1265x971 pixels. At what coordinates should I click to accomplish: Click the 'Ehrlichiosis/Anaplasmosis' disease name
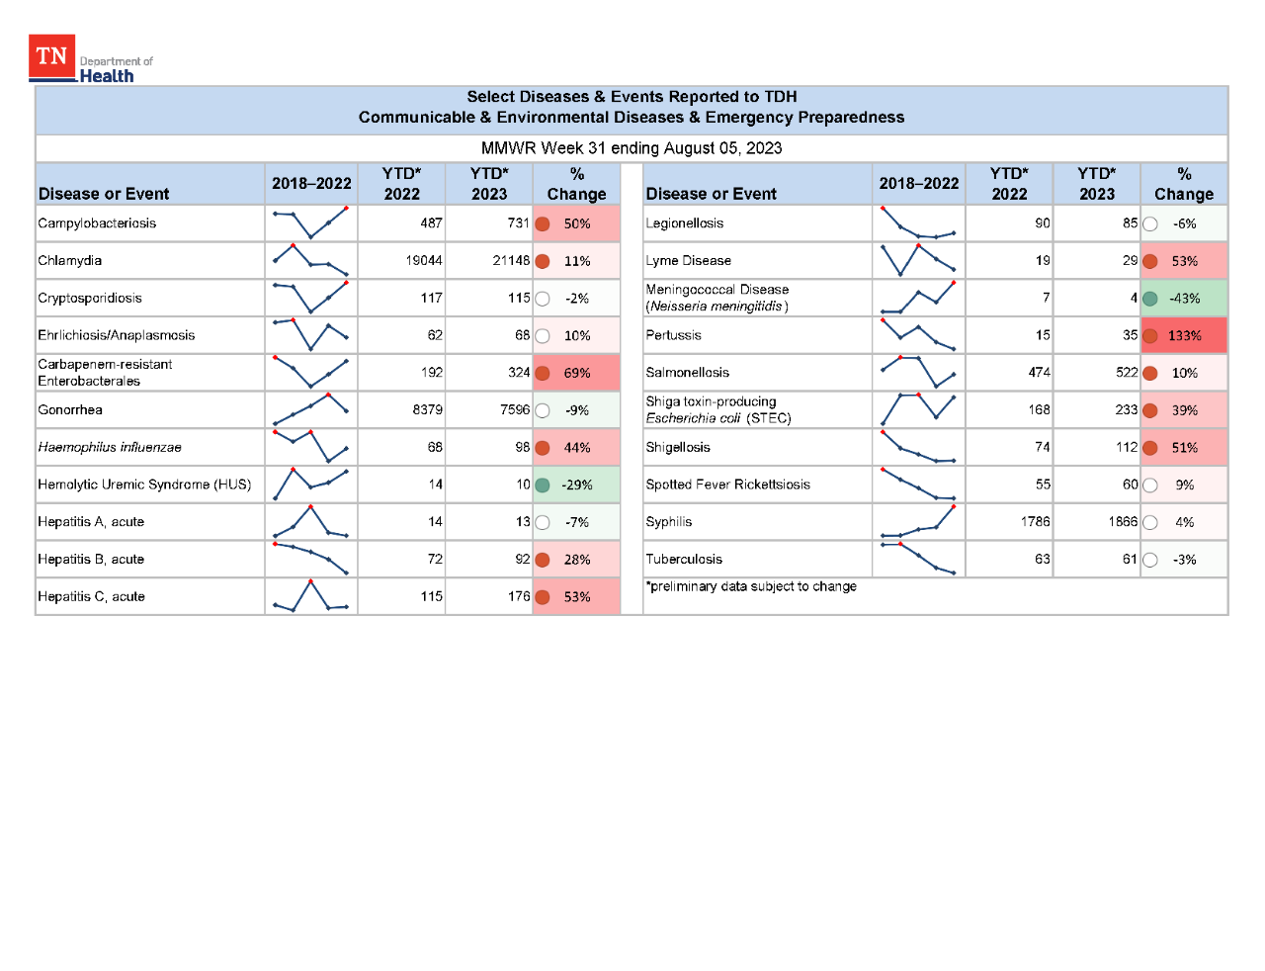click(x=117, y=335)
